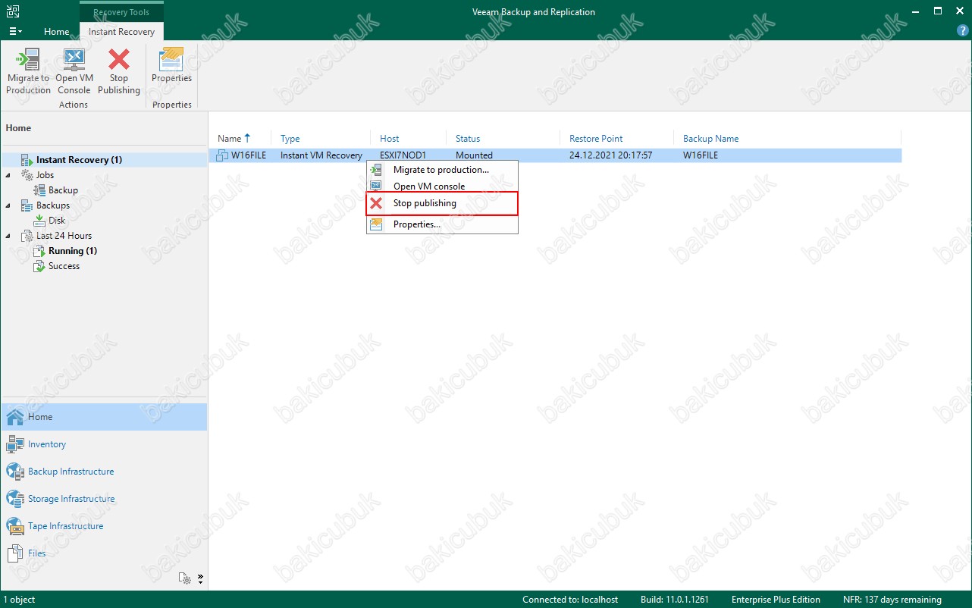Select Last 24 Hours tree node
The width and height of the screenshot is (972, 608).
[64, 236]
